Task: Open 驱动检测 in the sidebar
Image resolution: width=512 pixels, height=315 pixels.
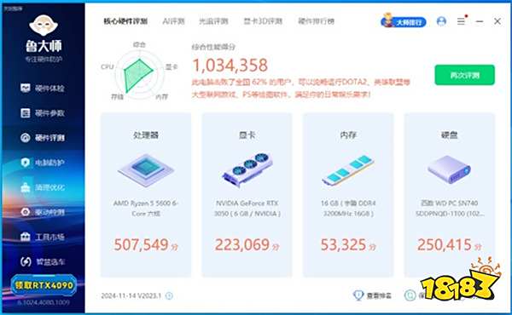Action: pyautogui.click(x=43, y=212)
